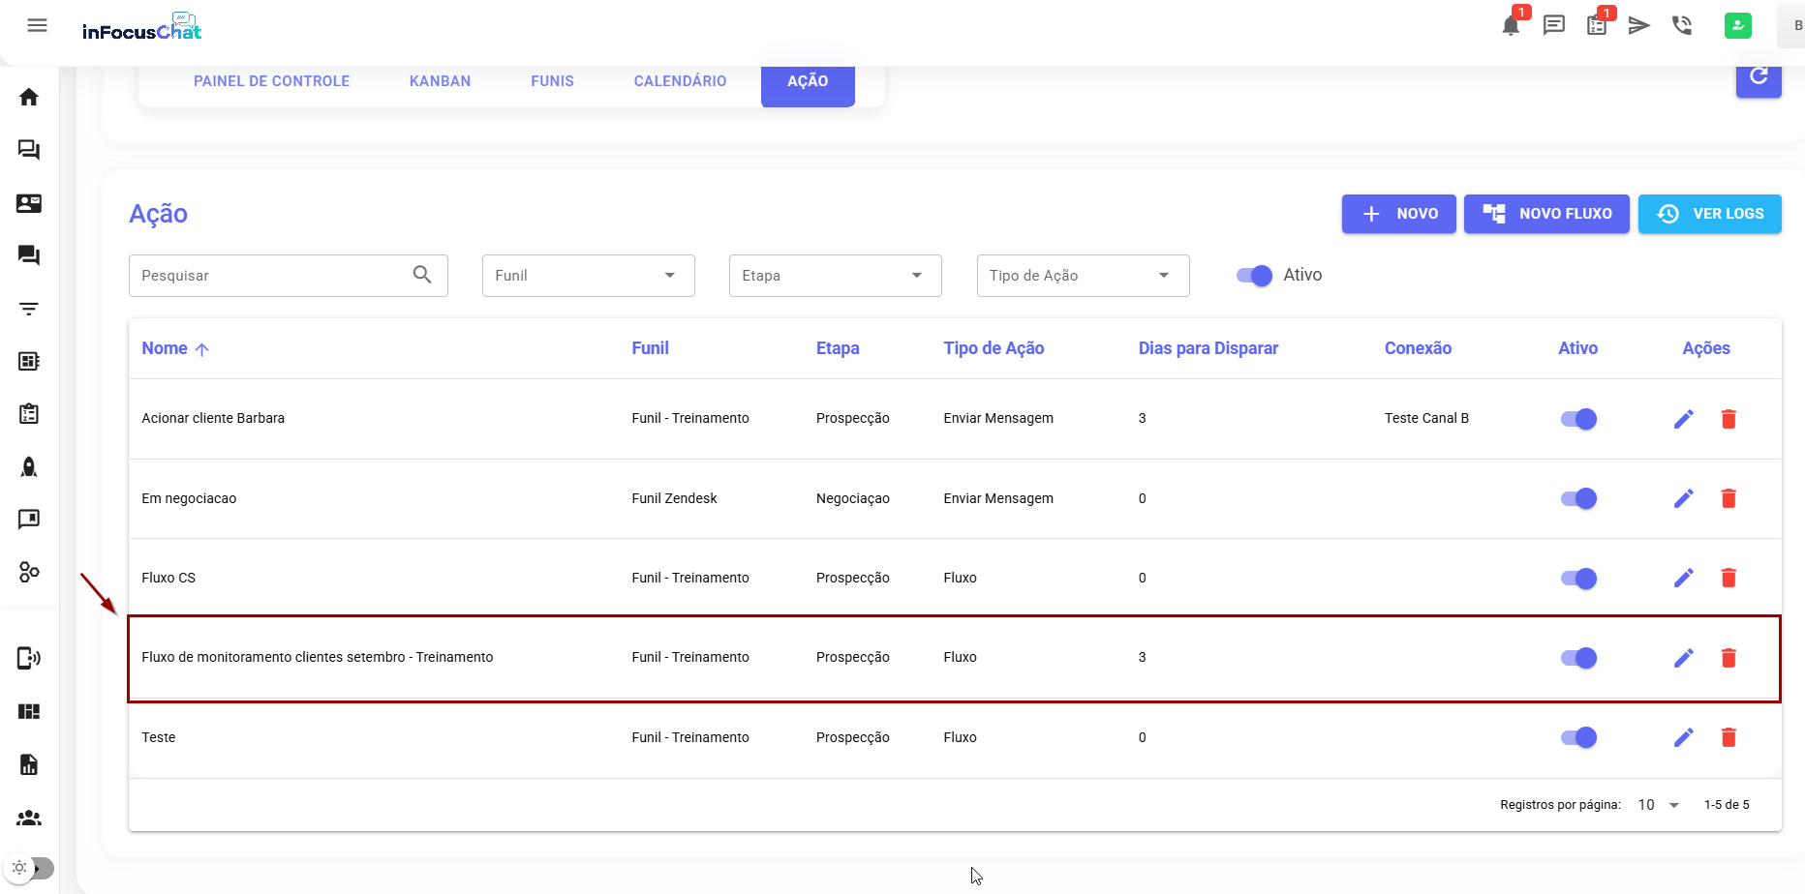Open the rocket icon in sidebar
This screenshot has height=894, width=1805.
tap(29, 467)
